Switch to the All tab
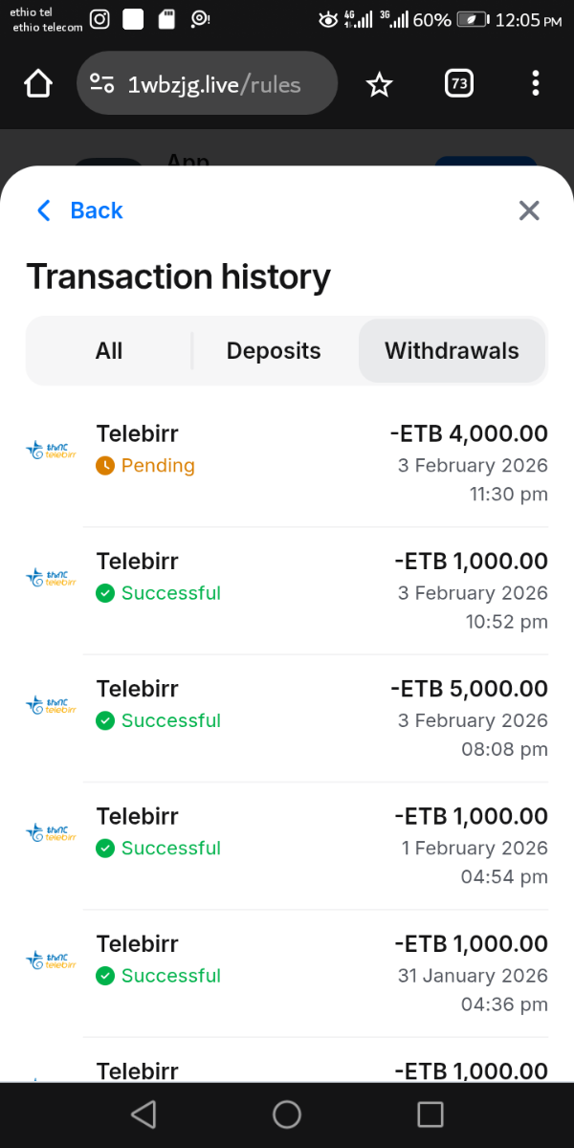The image size is (574, 1148). [x=109, y=351]
